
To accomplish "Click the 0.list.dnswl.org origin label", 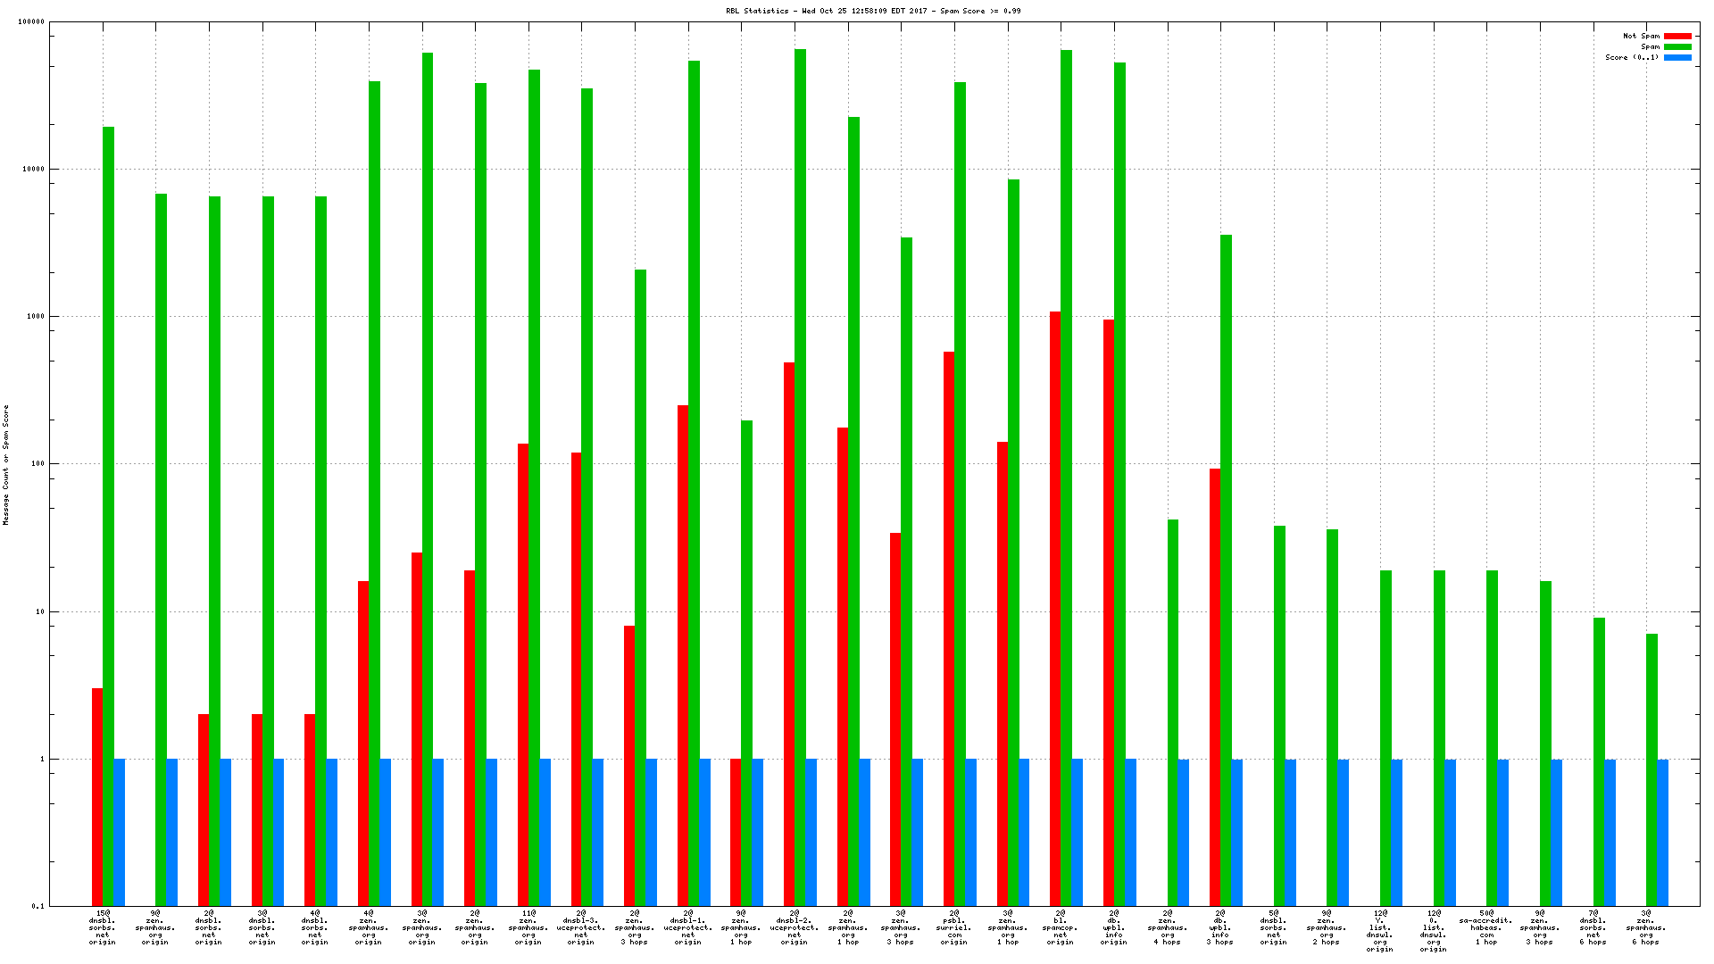I will (x=1433, y=931).
